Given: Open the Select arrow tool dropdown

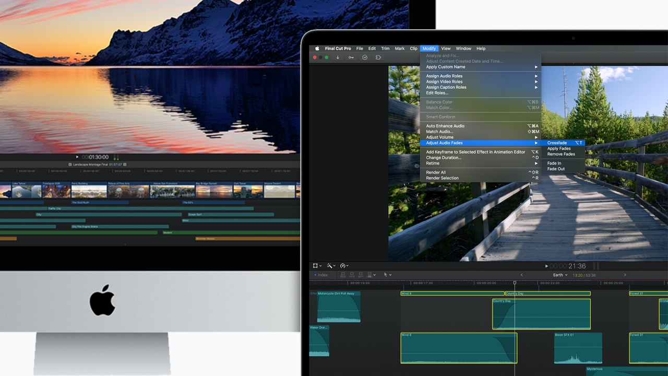Looking at the screenshot, I should [x=387, y=275].
